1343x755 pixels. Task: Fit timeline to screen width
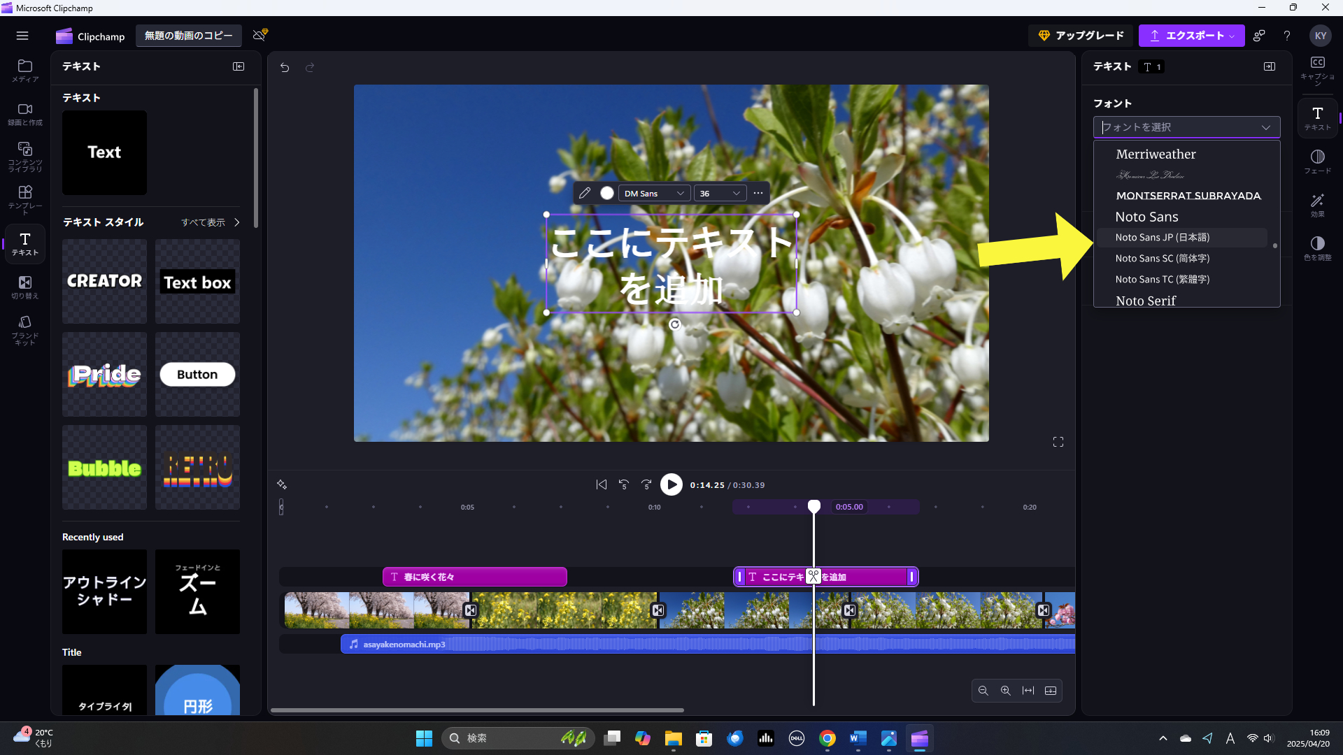[1028, 691]
